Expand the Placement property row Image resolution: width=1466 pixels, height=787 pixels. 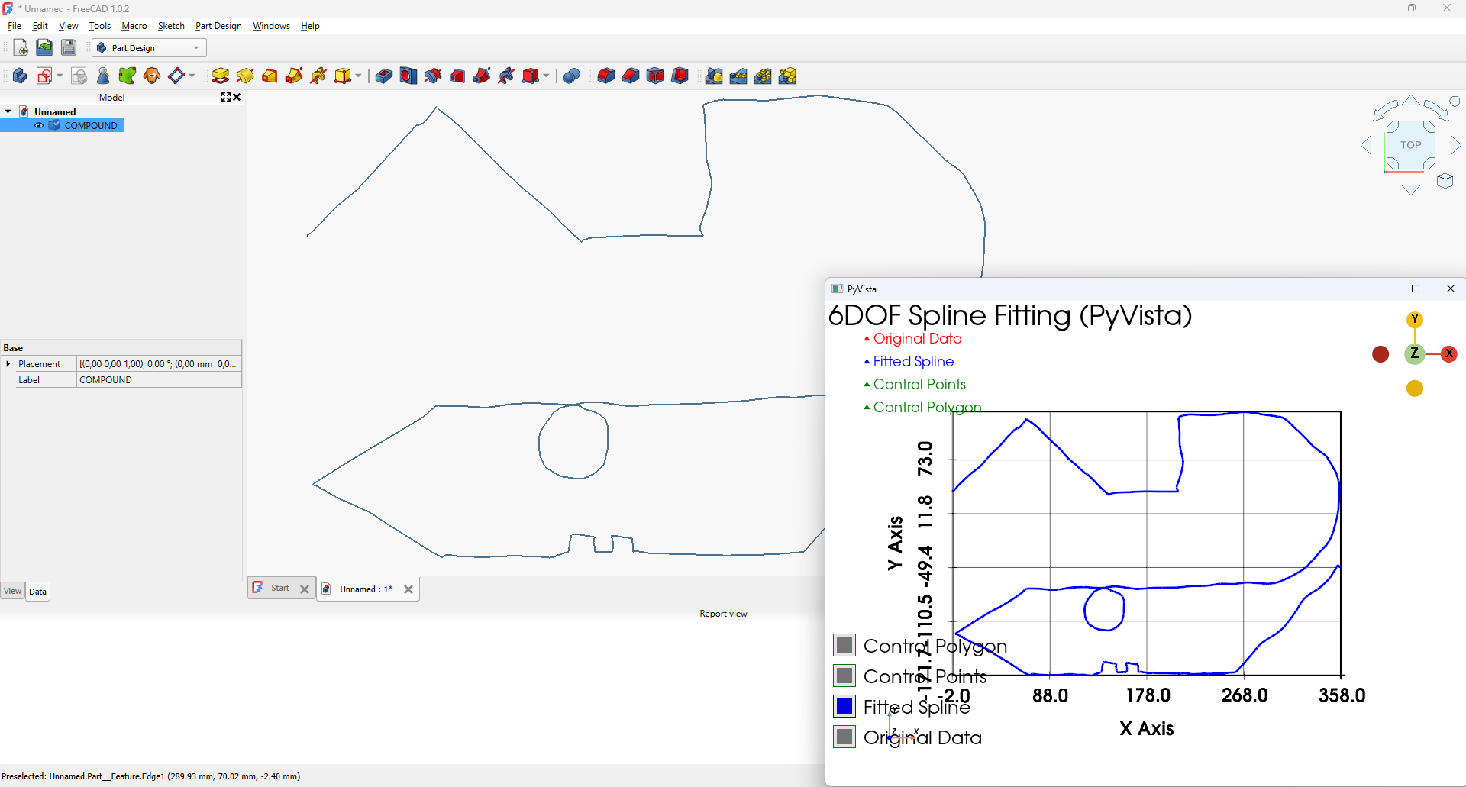tap(8, 364)
